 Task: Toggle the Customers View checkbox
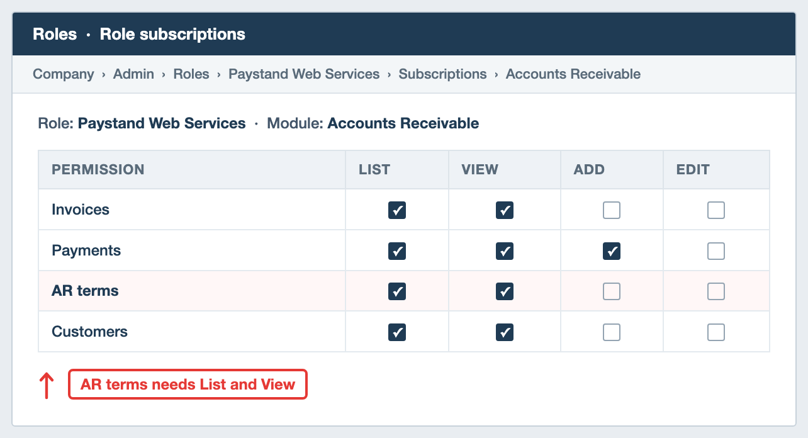(x=505, y=332)
